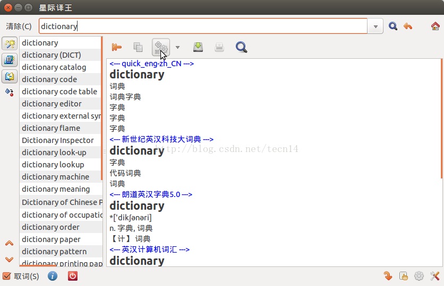Image resolution: width=444 pixels, height=286 pixels.
Task: Click the '英汉计算机词汇' header
Action: [150, 249]
